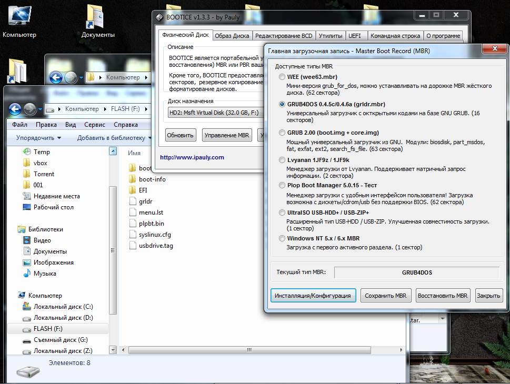The width and height of the screenshot is (510, 384).
Task: Choose GRUB 2.00 (boot.img + core.img) option
Action: pos(282,133)
